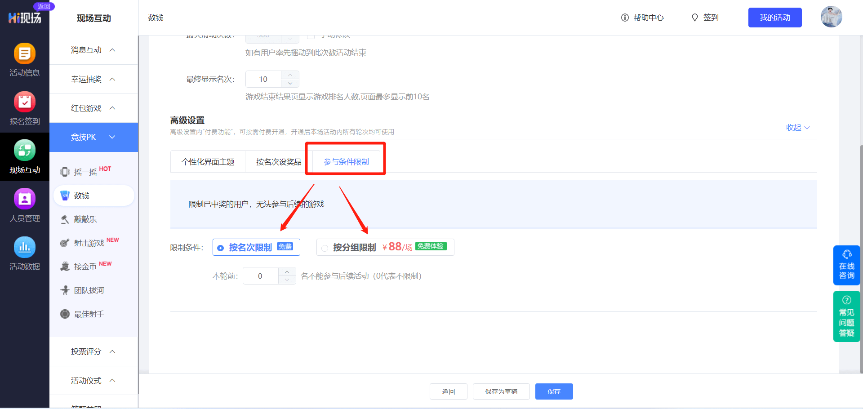Image resolution: width=863 pixels, height=409 pixels.
Task: Open the 报名签到 sidebar icon
Action: coord(25,102)
